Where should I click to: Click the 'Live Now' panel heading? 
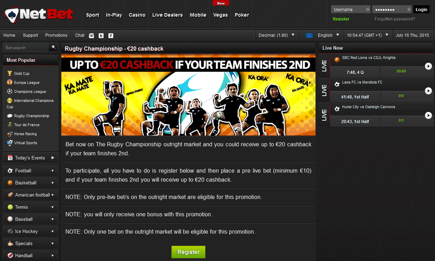[333, 48]
